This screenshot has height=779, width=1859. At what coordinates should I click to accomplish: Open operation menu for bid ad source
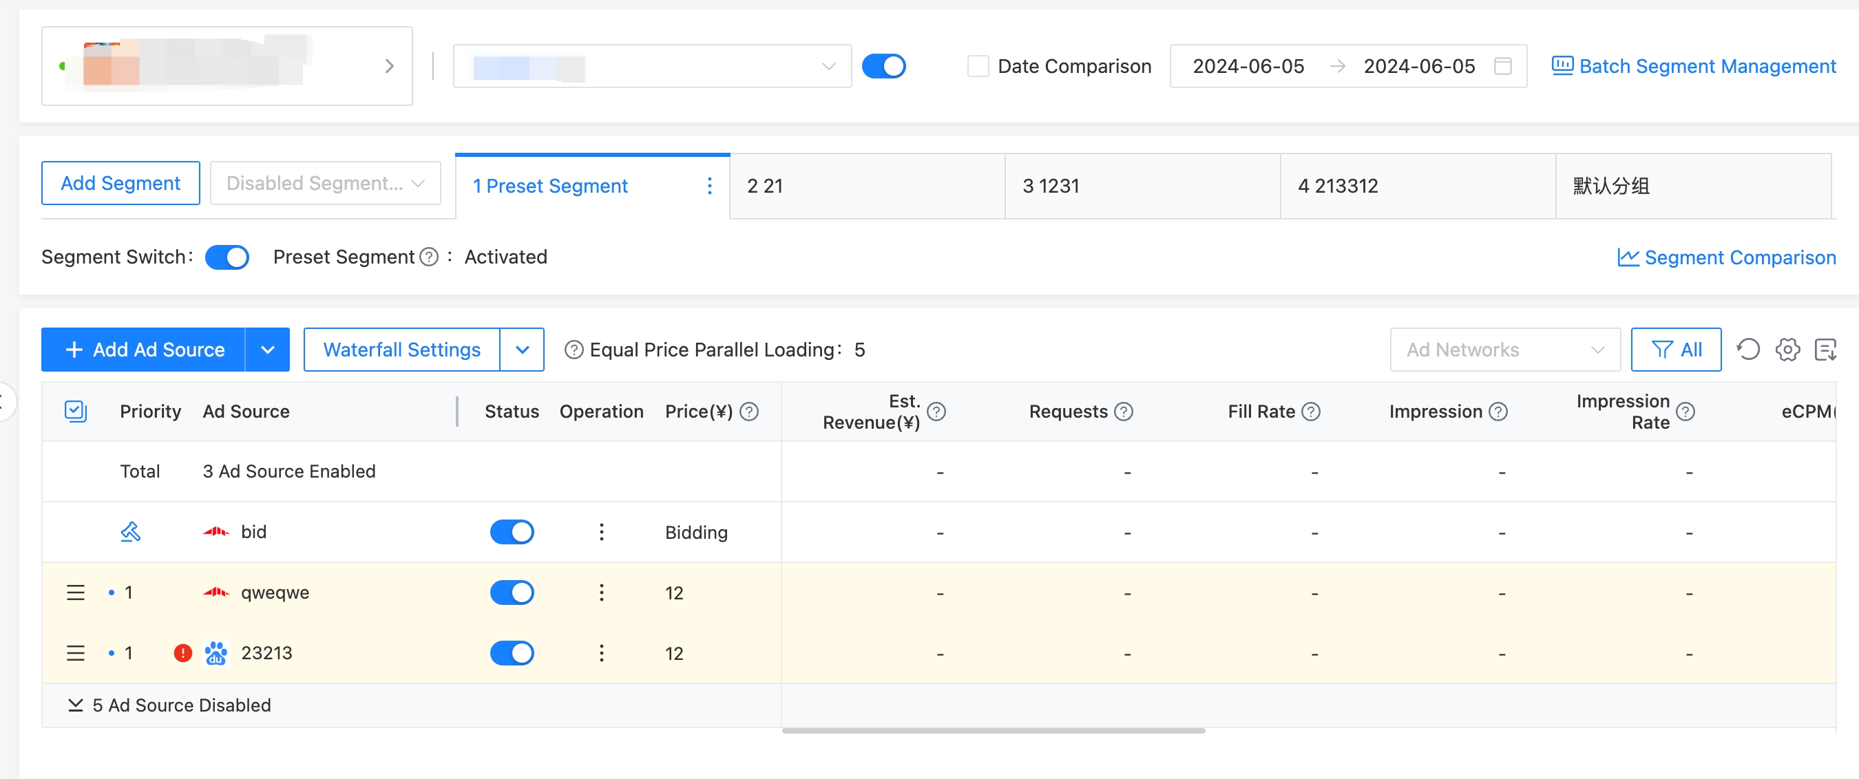(601, 533)
